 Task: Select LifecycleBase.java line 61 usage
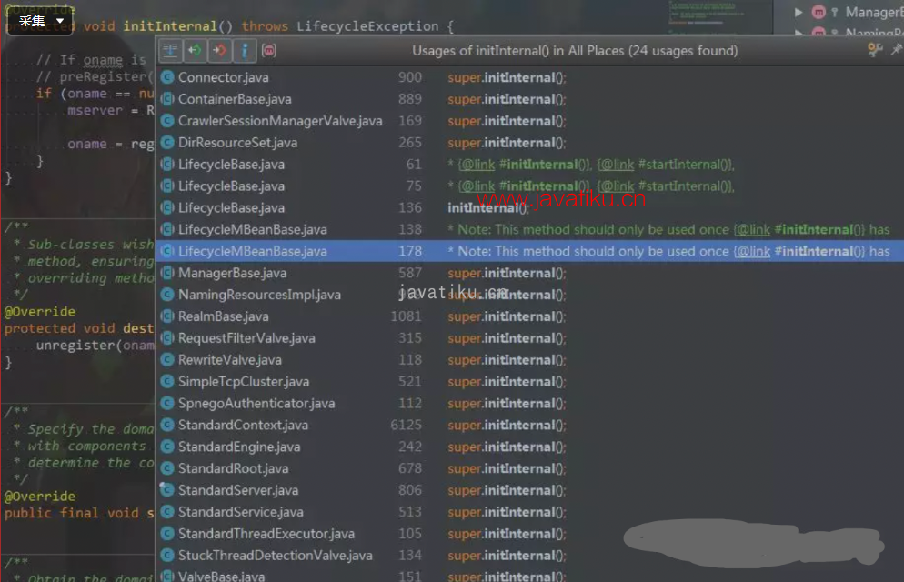(x=529, y=165)
